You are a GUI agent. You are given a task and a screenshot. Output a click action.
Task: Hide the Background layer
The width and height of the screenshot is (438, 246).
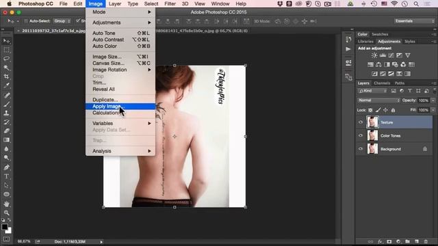point(361,149)
